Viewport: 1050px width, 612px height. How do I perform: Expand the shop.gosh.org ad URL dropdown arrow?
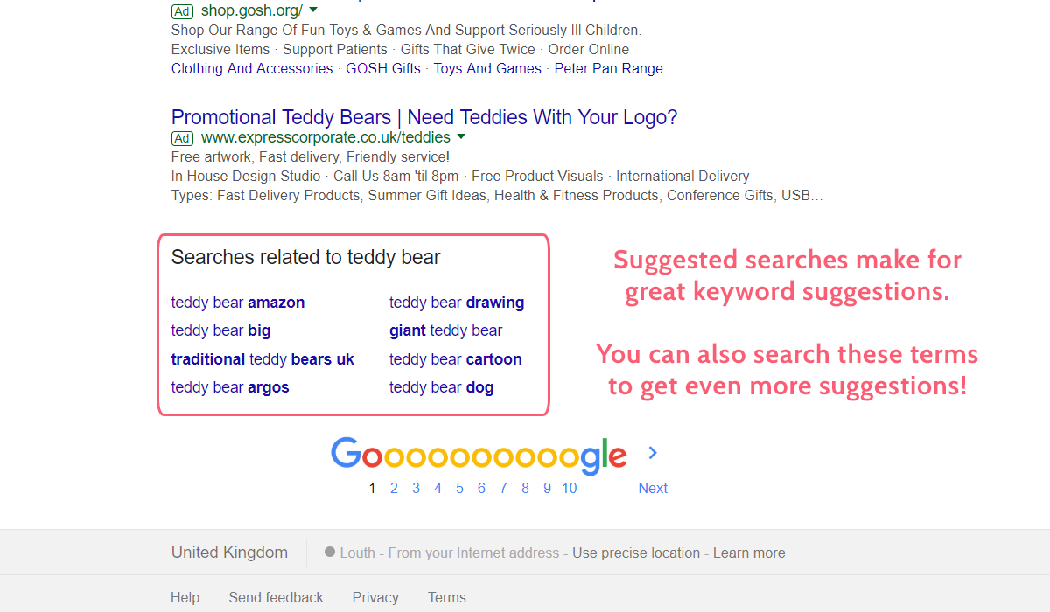pos(313,10)
